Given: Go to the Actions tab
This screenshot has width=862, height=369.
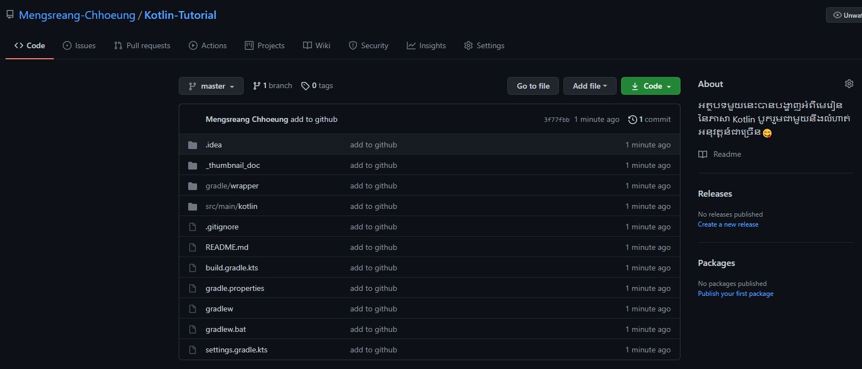Looking at the screenshot, I should coord(208,45).
